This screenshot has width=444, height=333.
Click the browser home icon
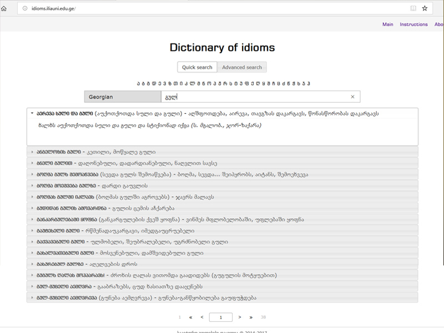point(4,8)
